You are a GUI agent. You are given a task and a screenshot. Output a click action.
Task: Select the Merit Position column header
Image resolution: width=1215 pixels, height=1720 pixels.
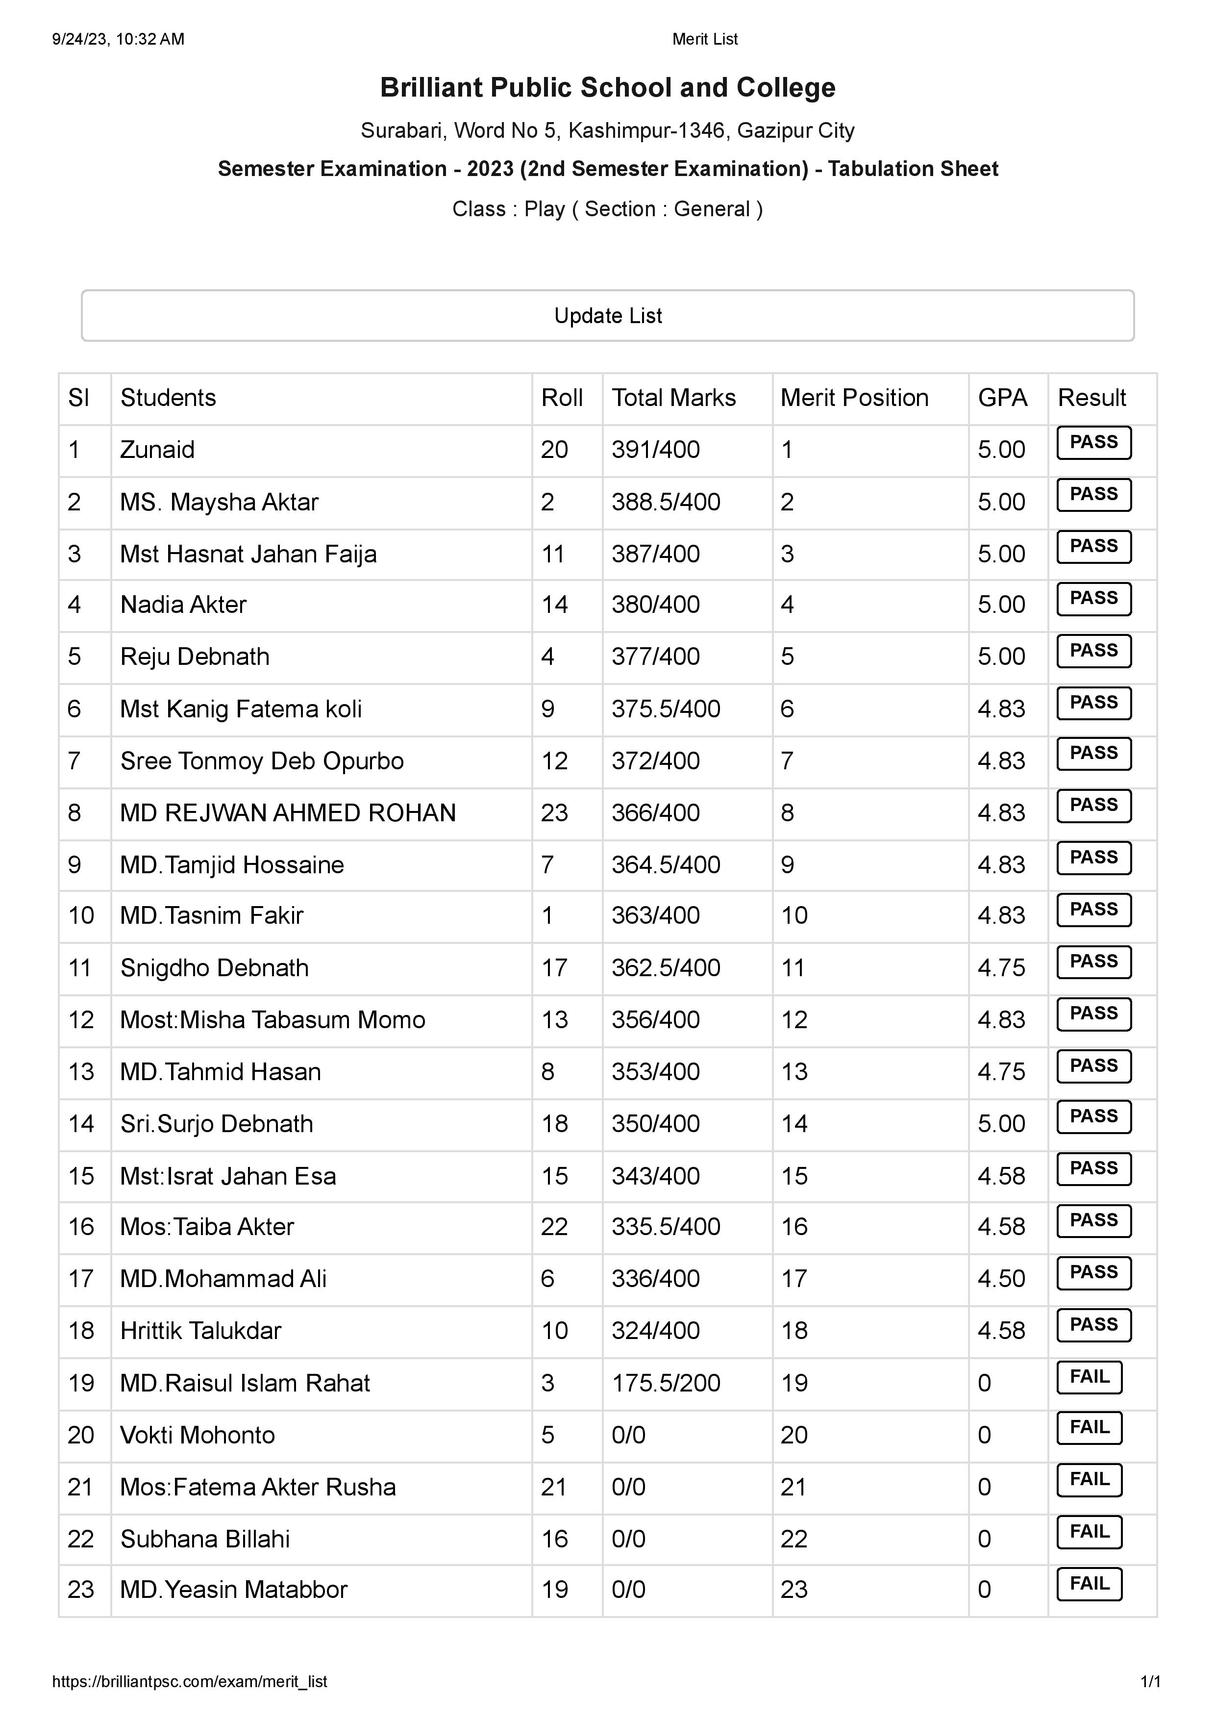tap(854, 397)
